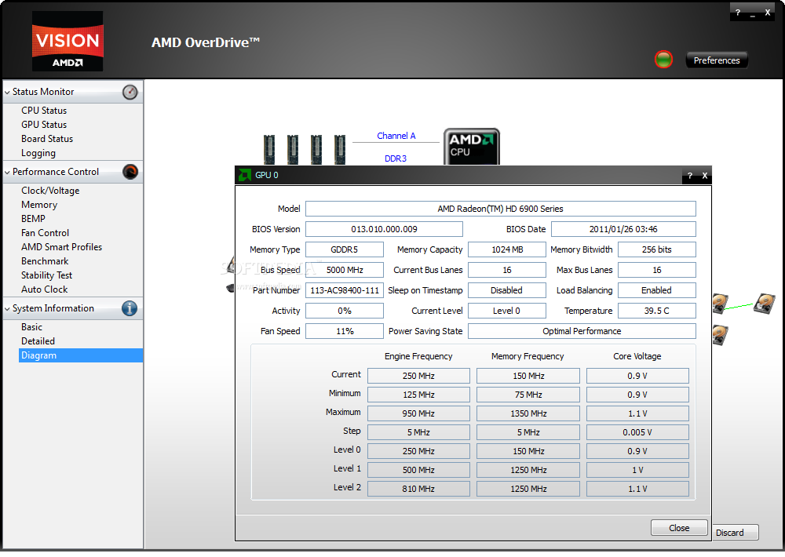
Task: Open GPU Status page
Action: tap(44, 125)
